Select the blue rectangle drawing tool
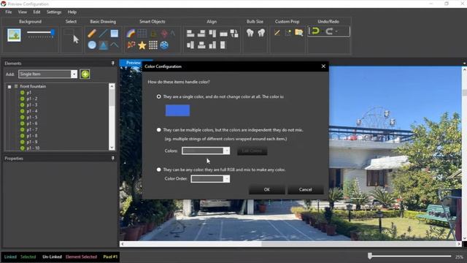The image size is (467, 263). (x=114, y=33)
